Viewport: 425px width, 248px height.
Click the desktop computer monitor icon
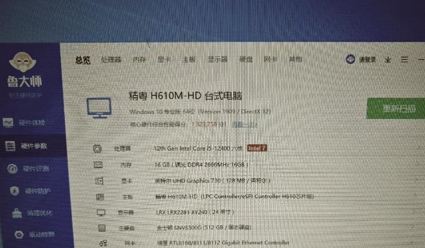click(99, 108)
